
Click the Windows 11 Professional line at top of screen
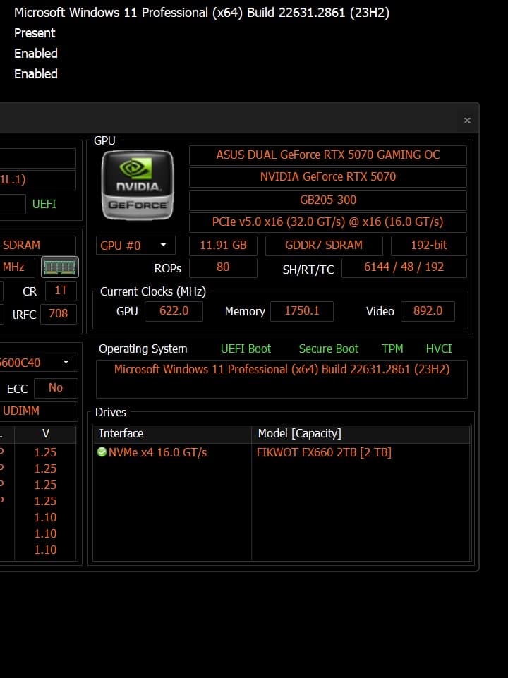coord(202,13)
